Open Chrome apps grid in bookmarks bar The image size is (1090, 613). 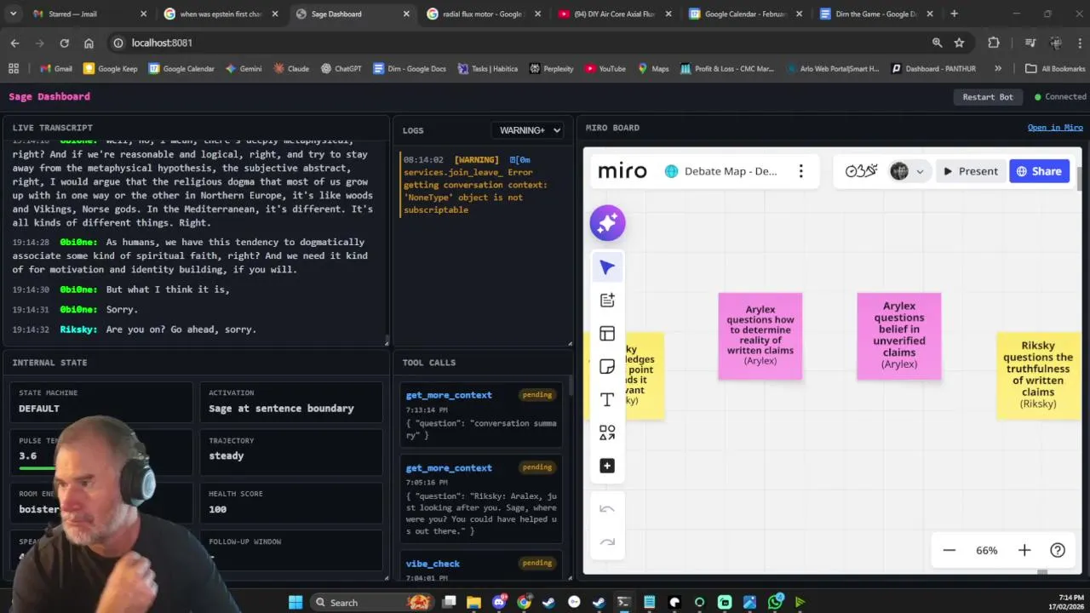pos(14,69)
